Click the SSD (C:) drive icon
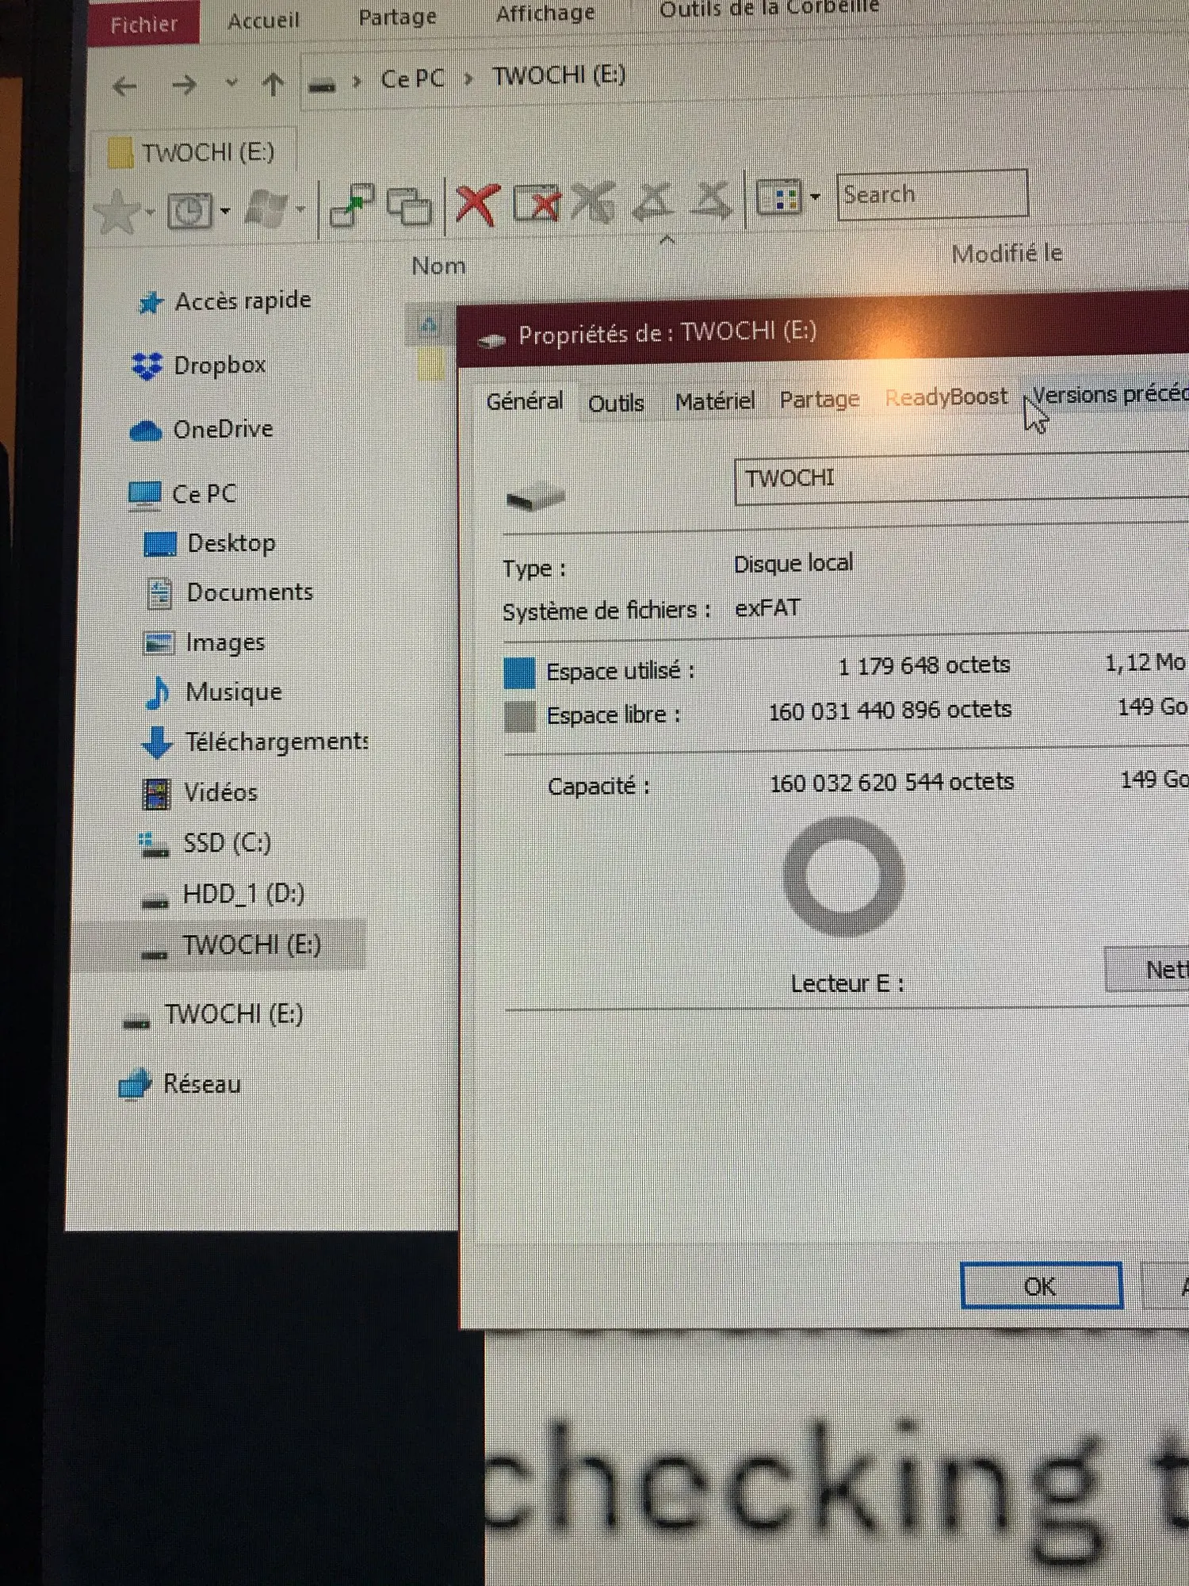1189x1586 pixels. point(153,845)
